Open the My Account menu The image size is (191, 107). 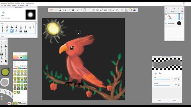[21, 5]
